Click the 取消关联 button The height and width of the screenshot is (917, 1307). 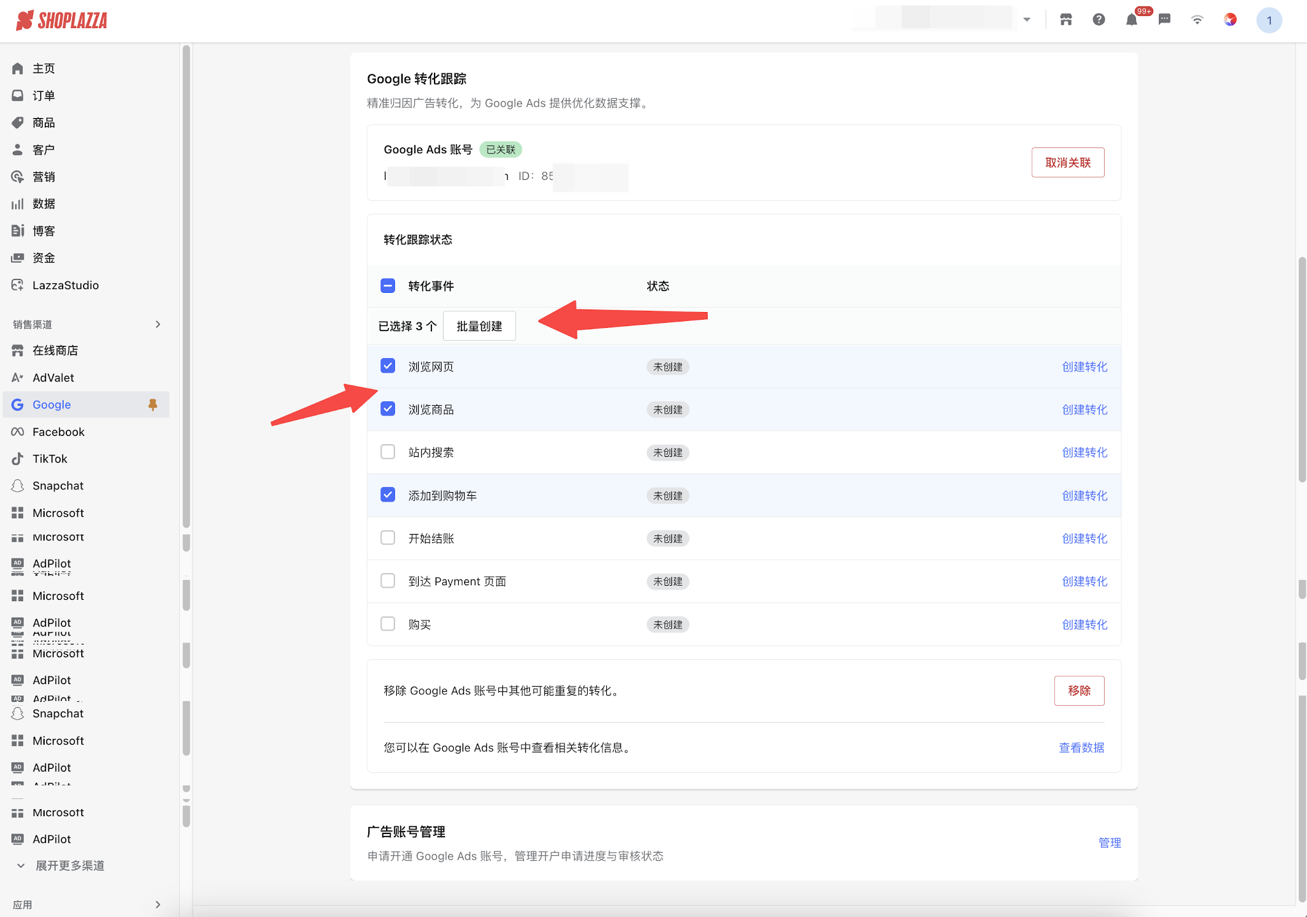click(1068, 163)
